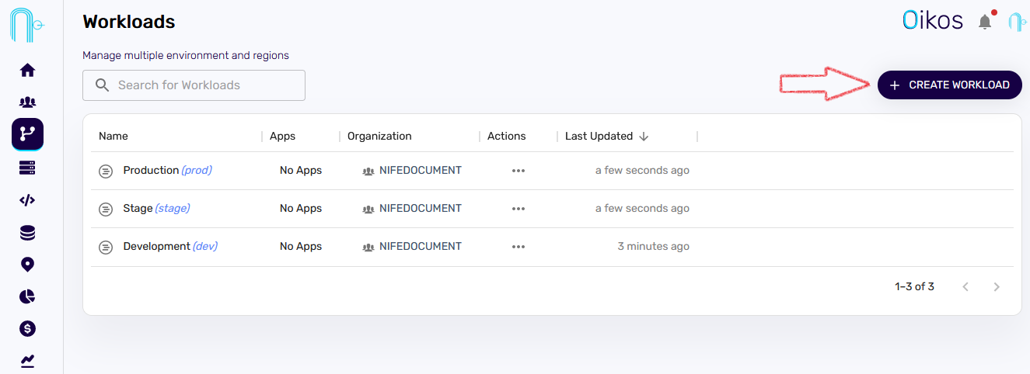The height and width of the screenshot is (374, 1030).
Task: Go to previous page of workloads
Action: pos(965,287)
